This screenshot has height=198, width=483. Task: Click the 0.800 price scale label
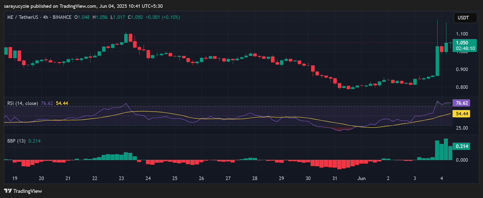(462, 87)
